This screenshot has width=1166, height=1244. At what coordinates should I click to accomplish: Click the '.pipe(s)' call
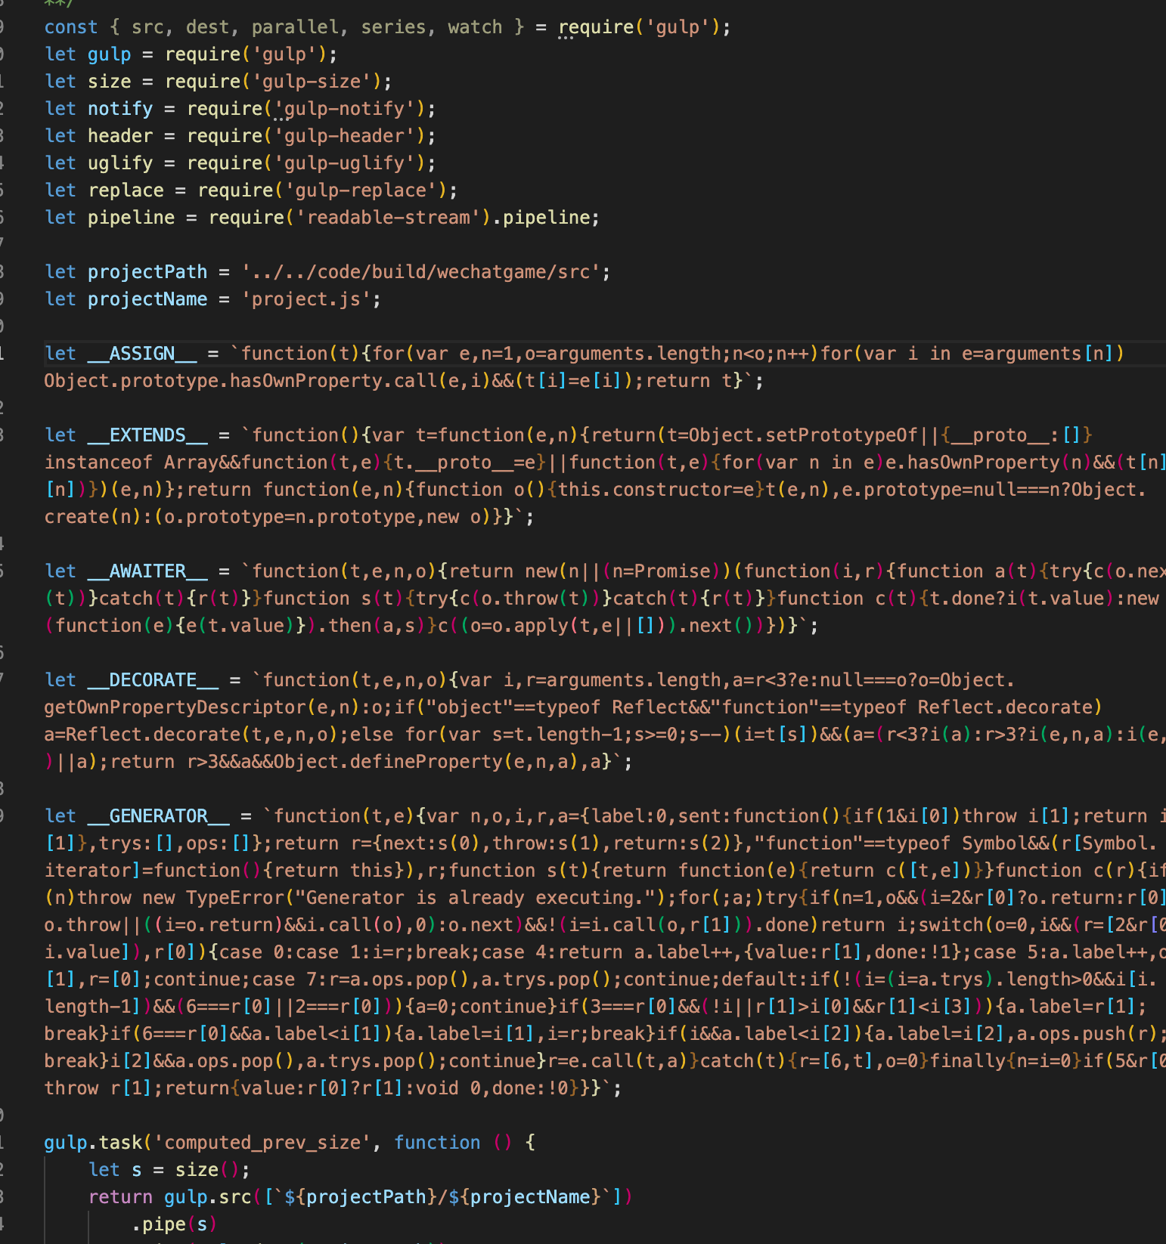pos(175,1224)
